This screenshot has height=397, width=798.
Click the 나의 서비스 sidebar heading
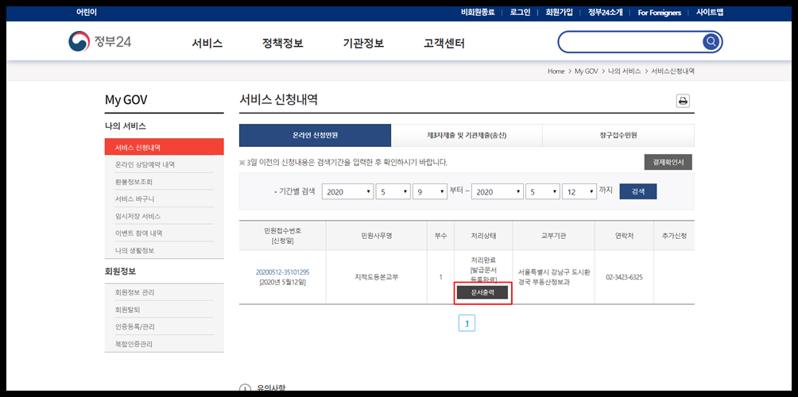126,126
